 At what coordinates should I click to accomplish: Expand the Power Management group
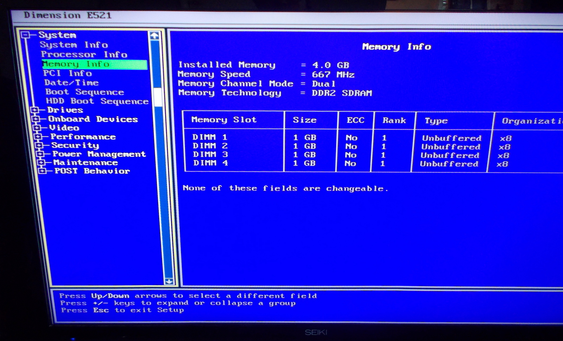pyautogui.click(x=40, y=154)
